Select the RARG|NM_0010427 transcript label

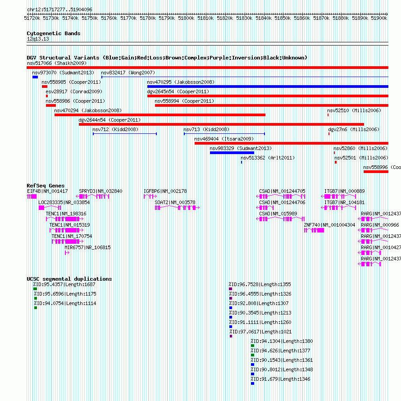pos(381,247)
